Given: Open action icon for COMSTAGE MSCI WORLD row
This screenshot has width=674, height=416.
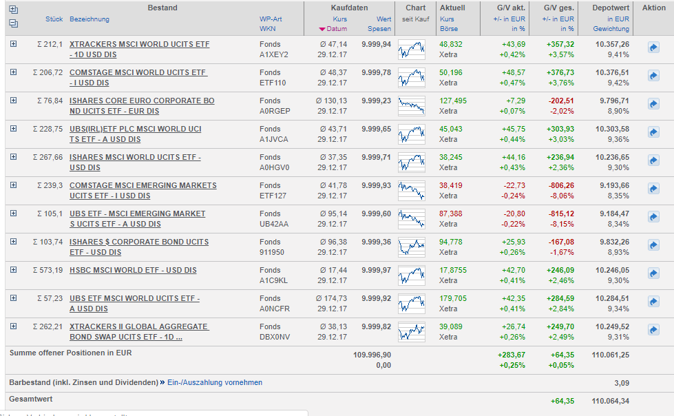Looking at the screenshot, I should [x=653, y=76].
